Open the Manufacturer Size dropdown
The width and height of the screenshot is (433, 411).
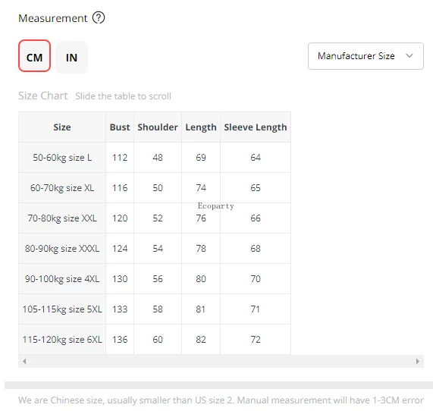[x=366, y=56]
